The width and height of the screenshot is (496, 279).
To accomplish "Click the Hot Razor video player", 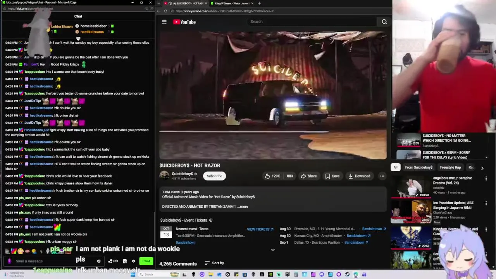I will (x=273, y=95).
